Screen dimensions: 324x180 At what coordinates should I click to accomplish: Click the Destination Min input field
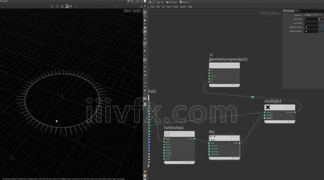pos(311,27)
